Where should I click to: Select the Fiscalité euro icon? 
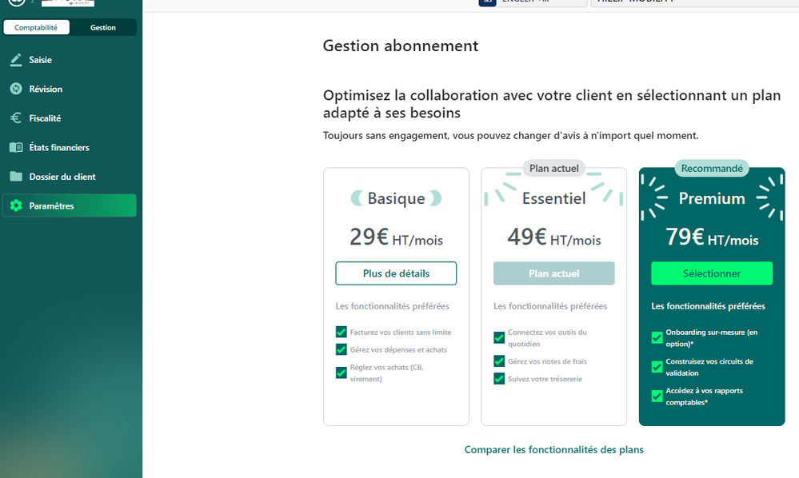16,118
